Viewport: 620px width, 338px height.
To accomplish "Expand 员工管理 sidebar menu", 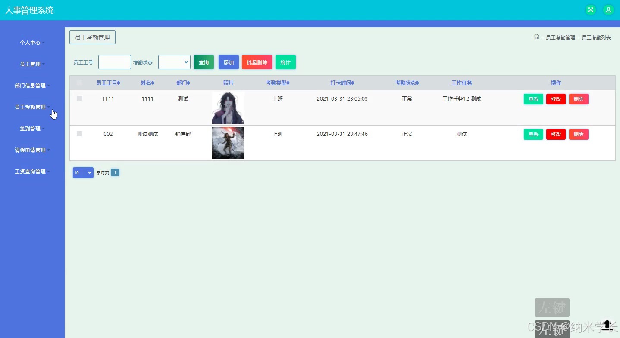I will click(x=32, y=64).
